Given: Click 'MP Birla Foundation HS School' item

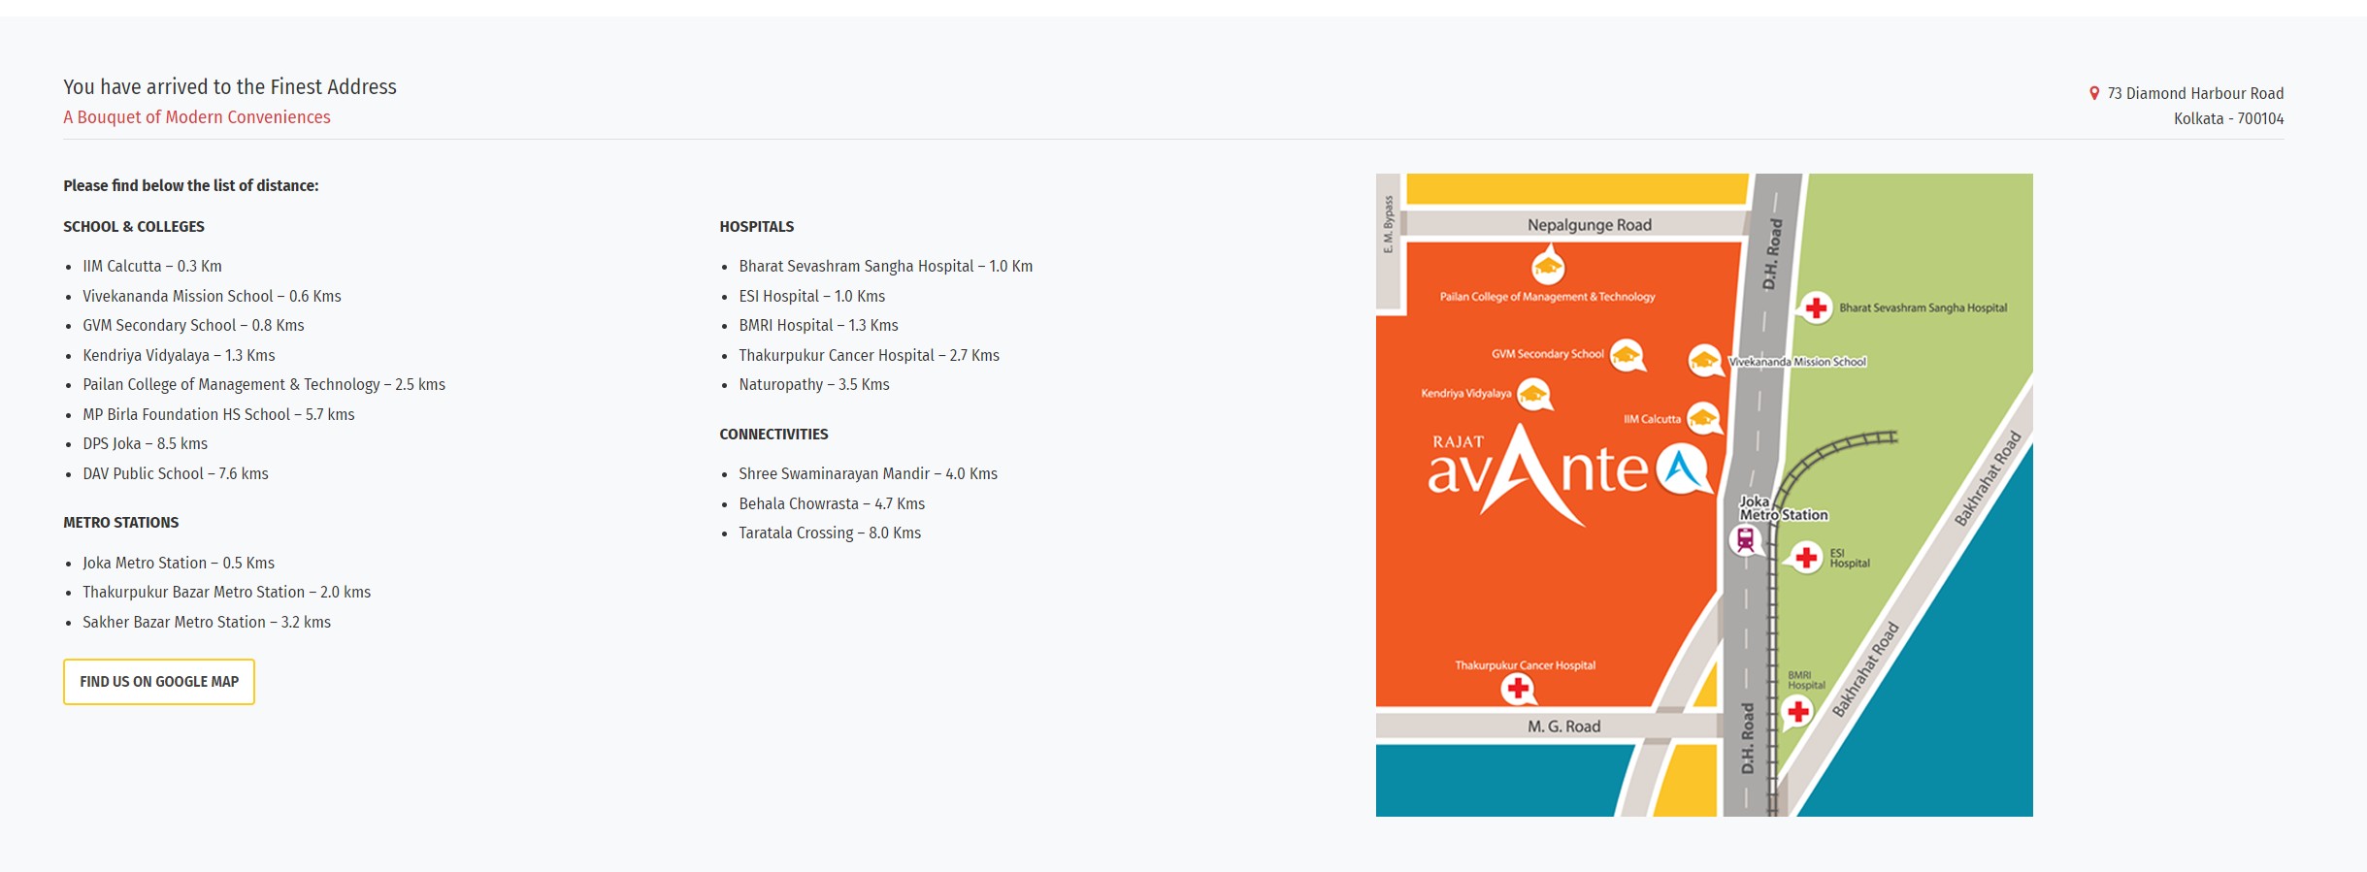Looking at the screenshot, I should [x=218, y=414].
